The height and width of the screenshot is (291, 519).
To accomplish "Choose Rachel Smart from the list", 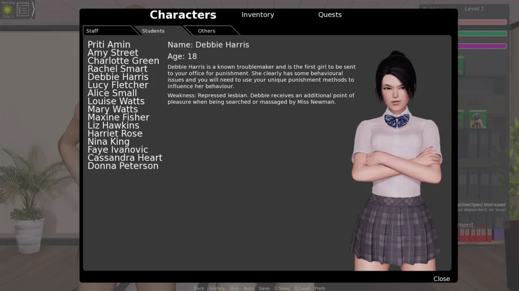I will coord(118,69).
